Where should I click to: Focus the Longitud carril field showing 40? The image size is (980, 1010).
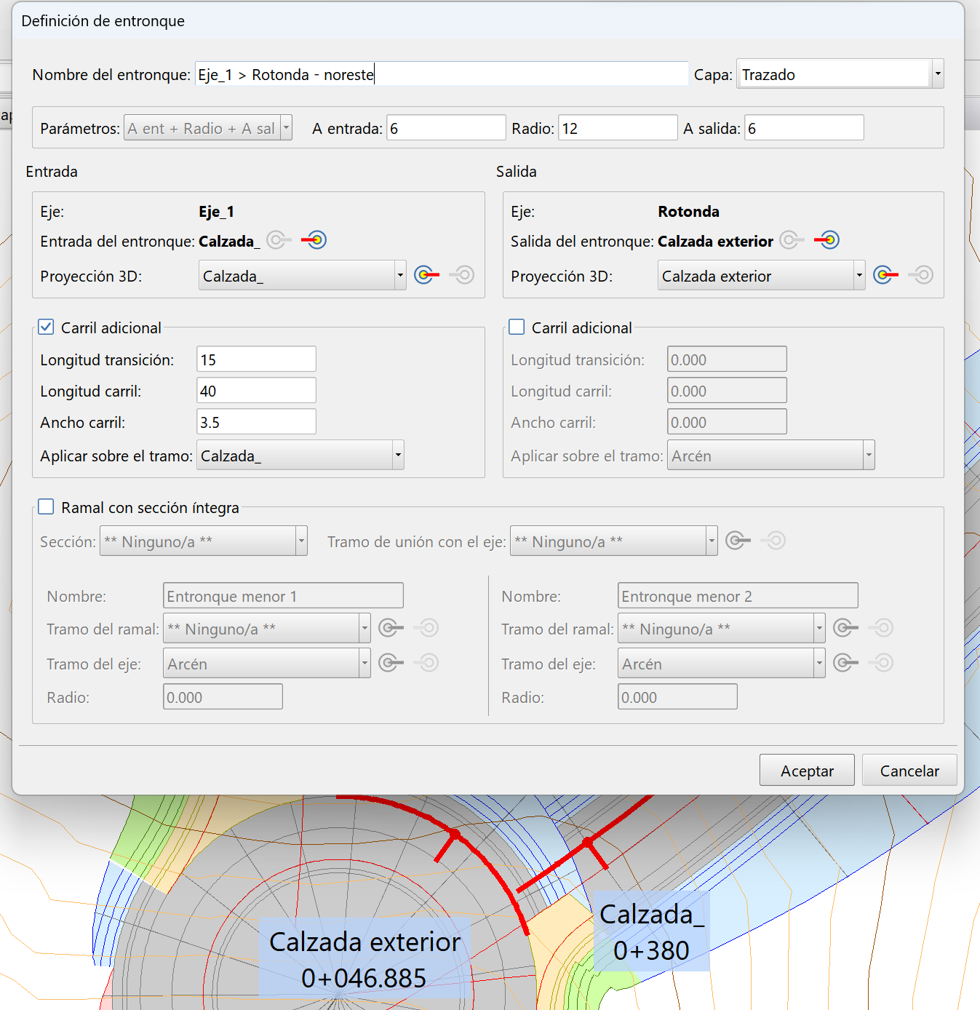(x=256, y=391)
